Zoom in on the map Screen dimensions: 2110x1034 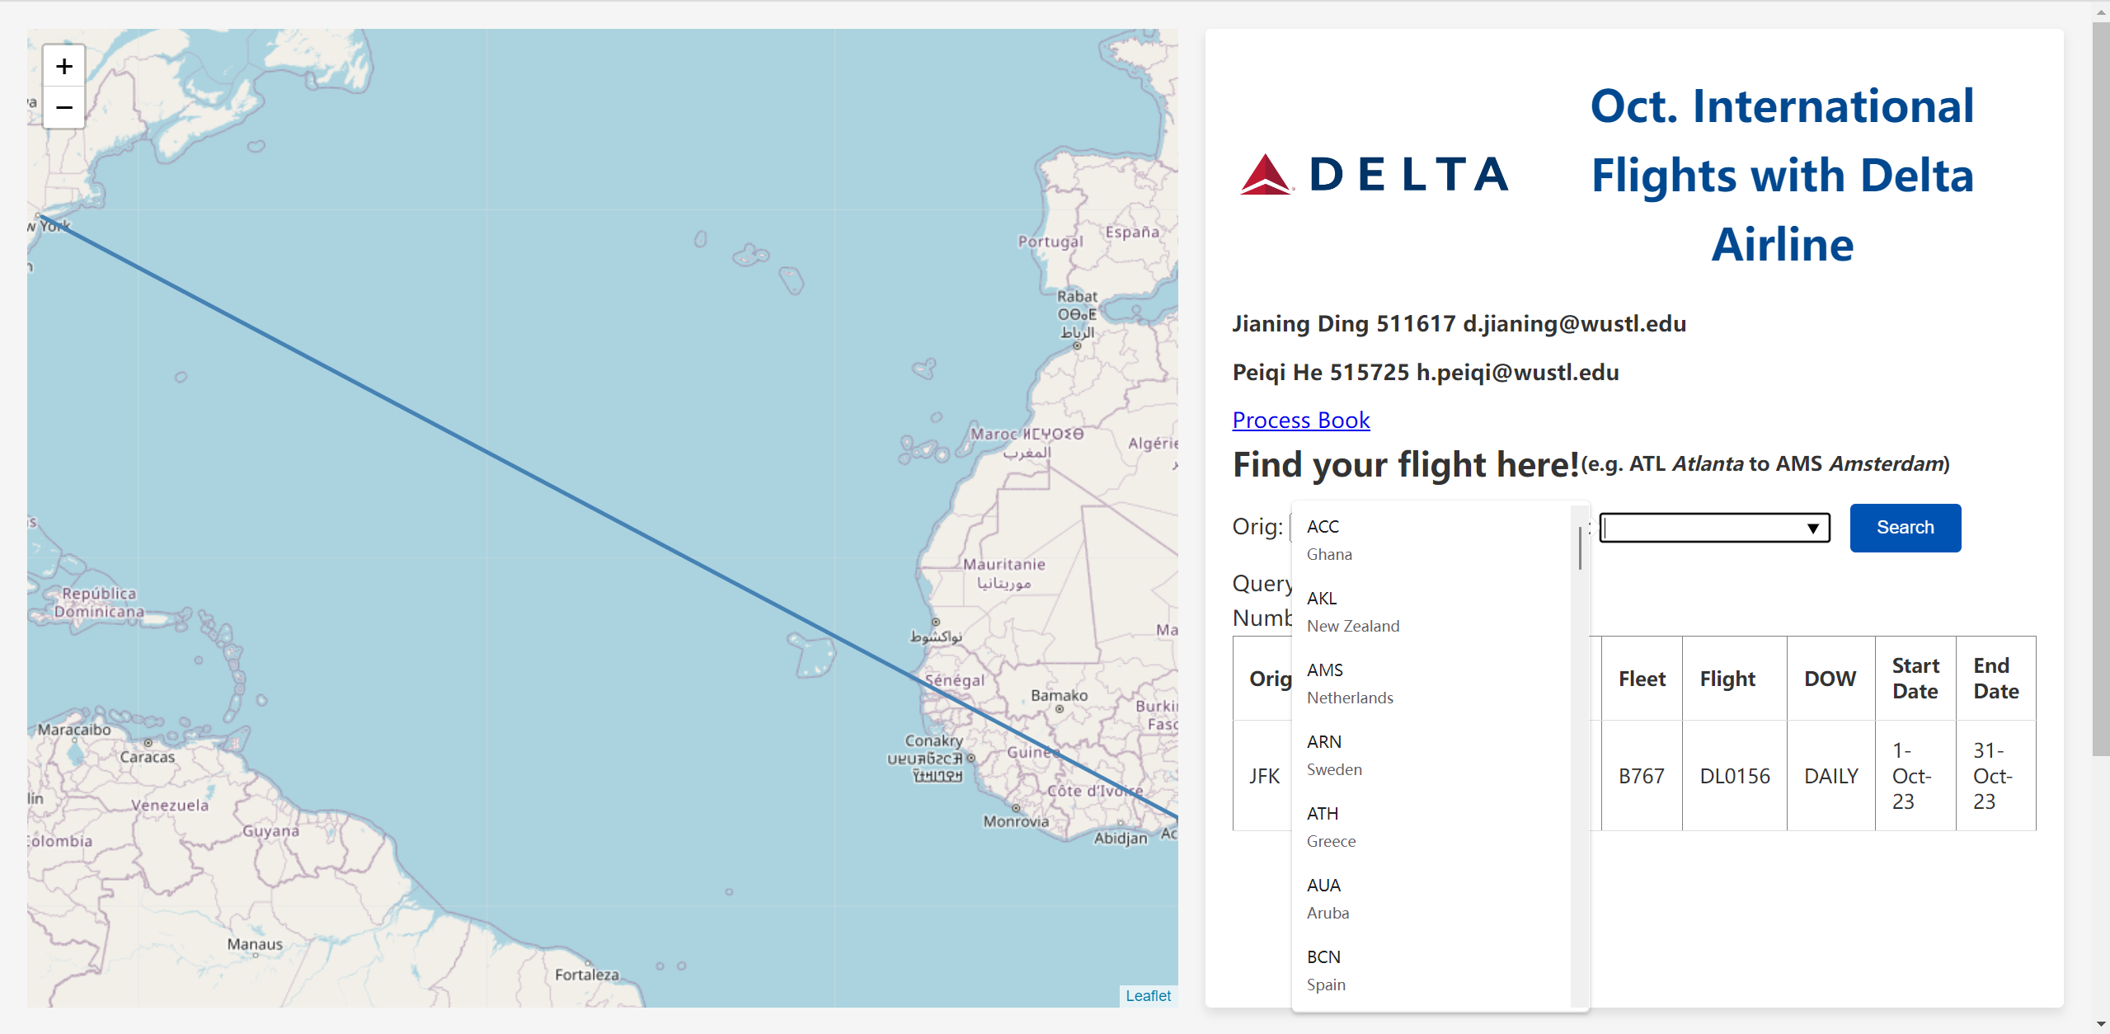pos(64,66)
